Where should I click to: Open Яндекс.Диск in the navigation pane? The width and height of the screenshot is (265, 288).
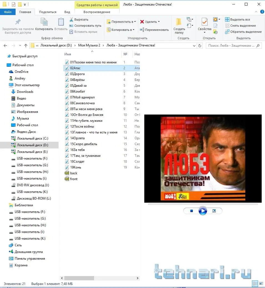click(x=26, y=132)
